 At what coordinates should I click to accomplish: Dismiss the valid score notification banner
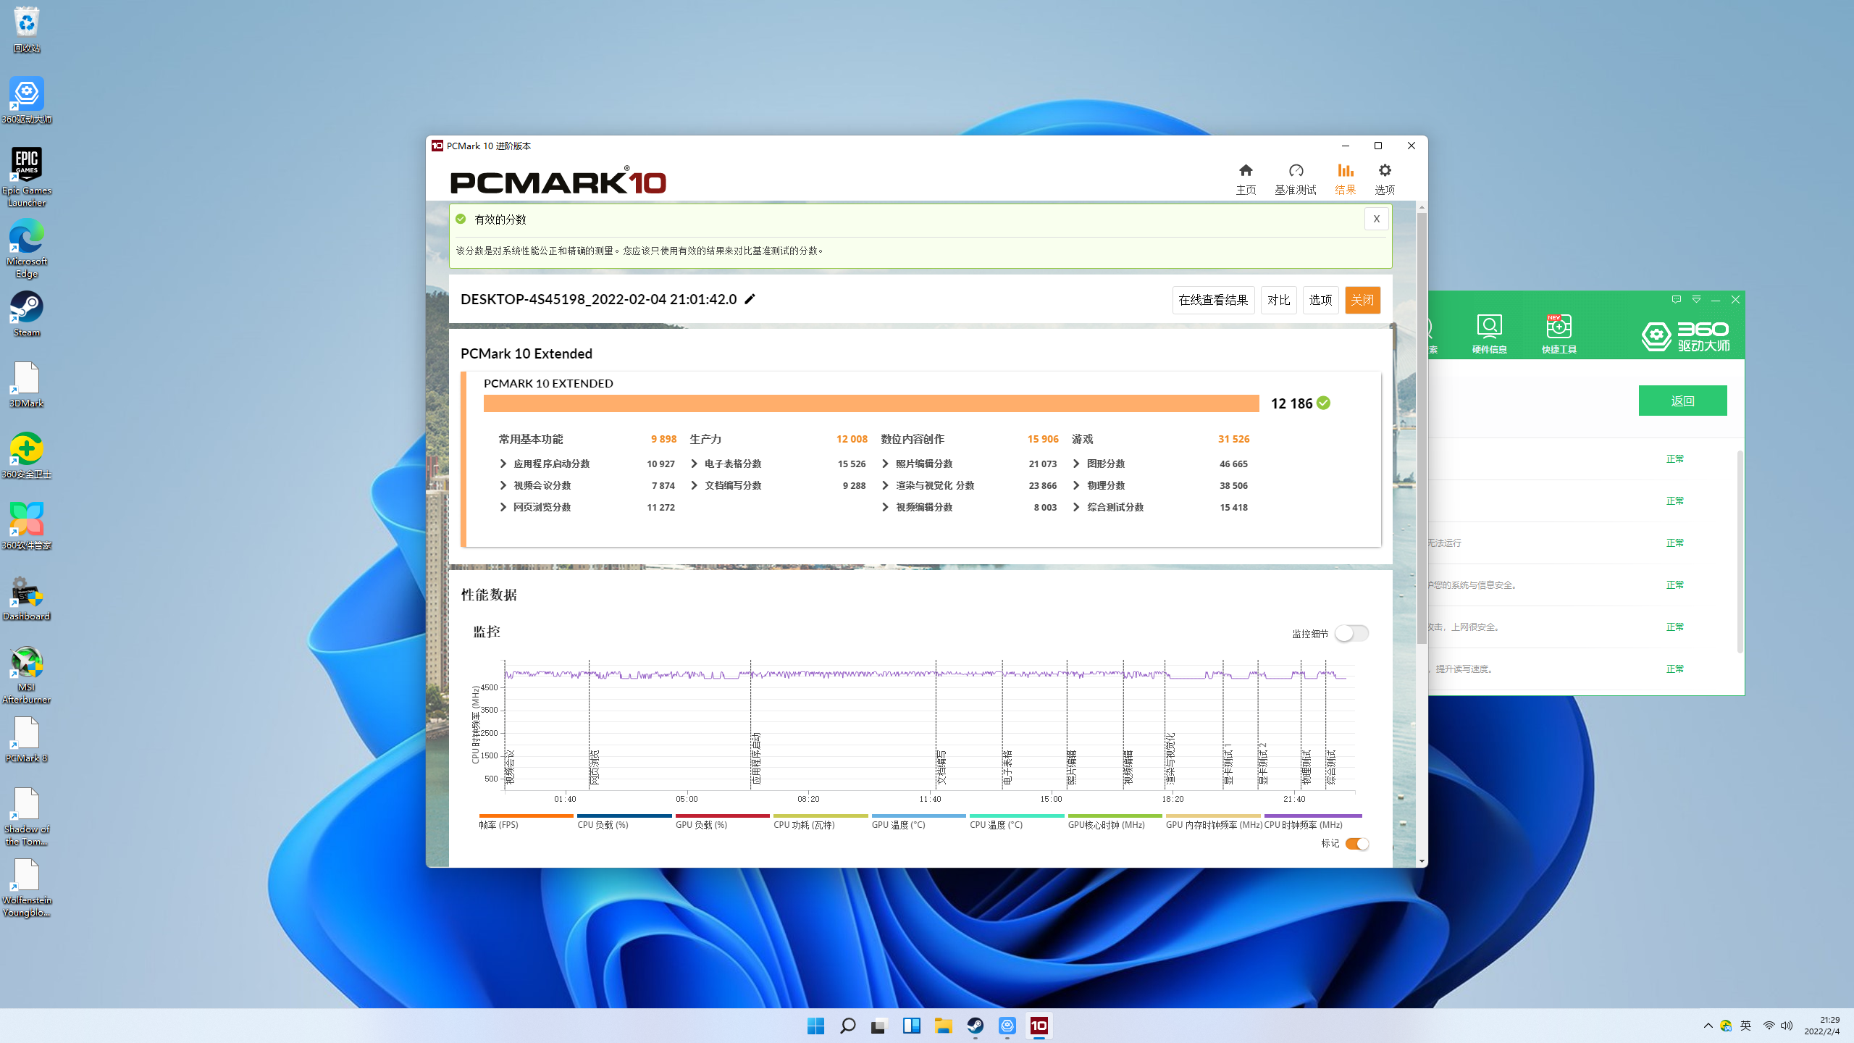1376,219
